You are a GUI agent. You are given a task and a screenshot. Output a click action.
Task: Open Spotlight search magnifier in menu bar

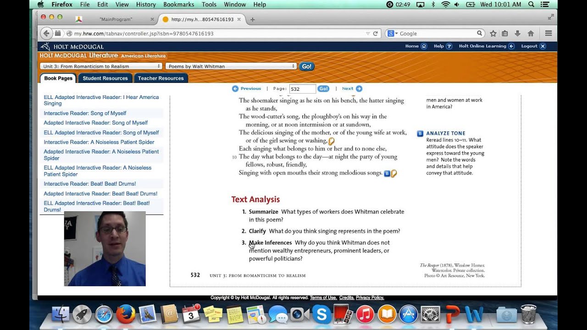[x=532, y=5]
